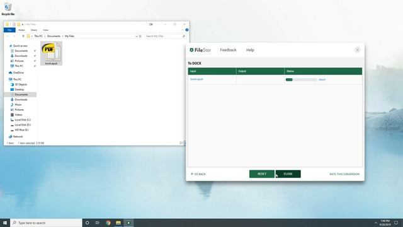
Task: Launch Google Chrome from the taskbar
Action: tap(108, 223)
